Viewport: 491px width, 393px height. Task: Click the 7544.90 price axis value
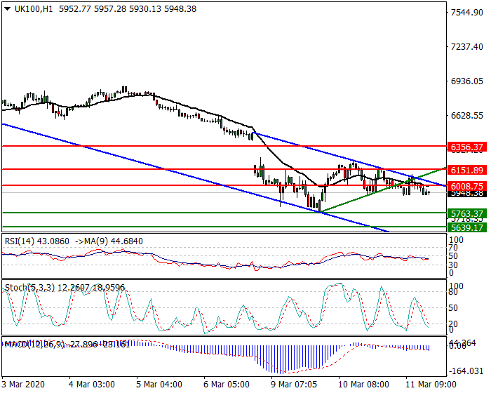pos(466,13)
